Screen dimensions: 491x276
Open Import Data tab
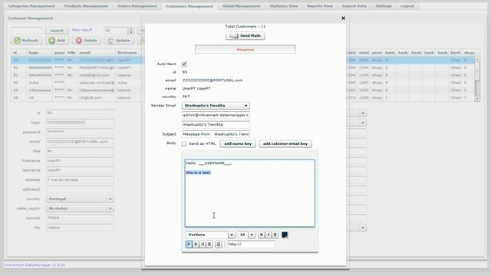pyautogui.click(x=354, y=6)
